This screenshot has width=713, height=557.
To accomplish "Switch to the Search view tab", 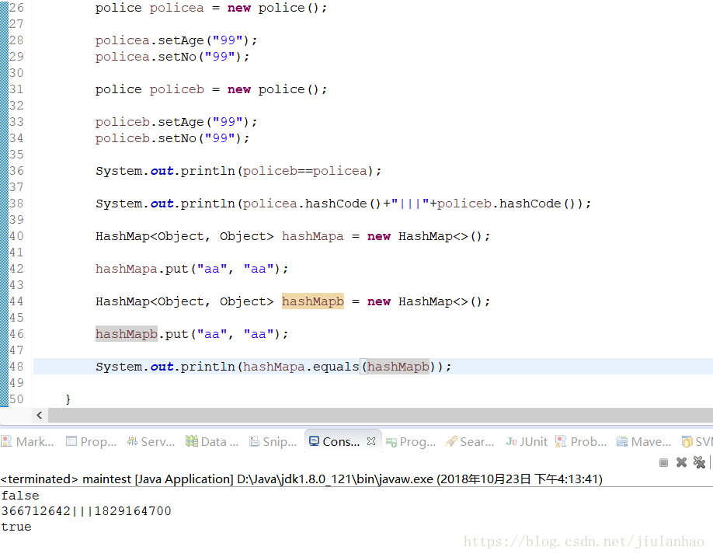I will (x=470, y=441).
